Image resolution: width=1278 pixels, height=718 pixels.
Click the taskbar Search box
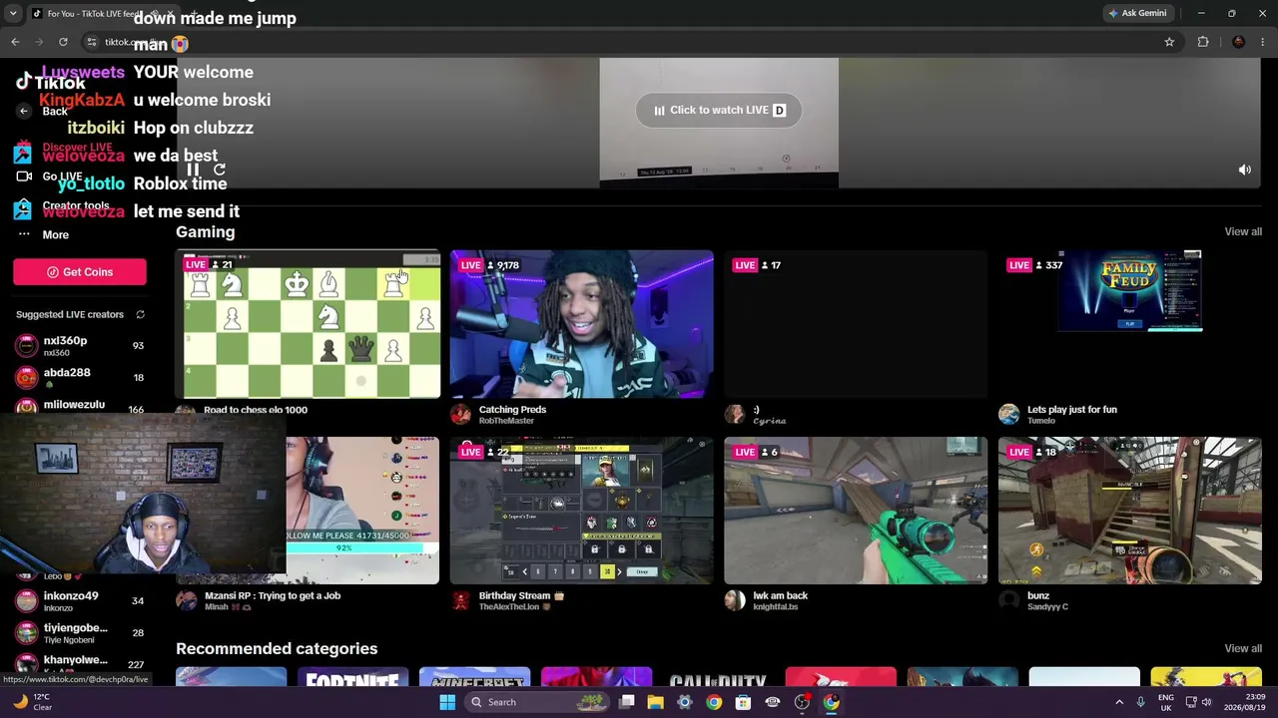(x=539, y=702)
